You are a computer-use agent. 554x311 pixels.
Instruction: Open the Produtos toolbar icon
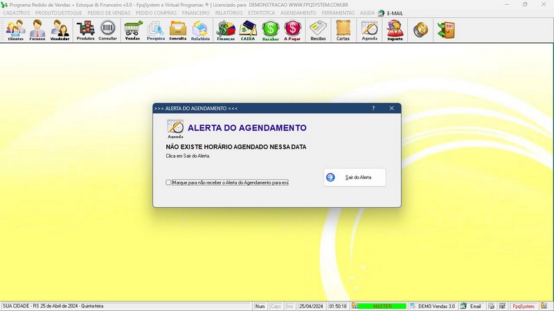(85, 30)
